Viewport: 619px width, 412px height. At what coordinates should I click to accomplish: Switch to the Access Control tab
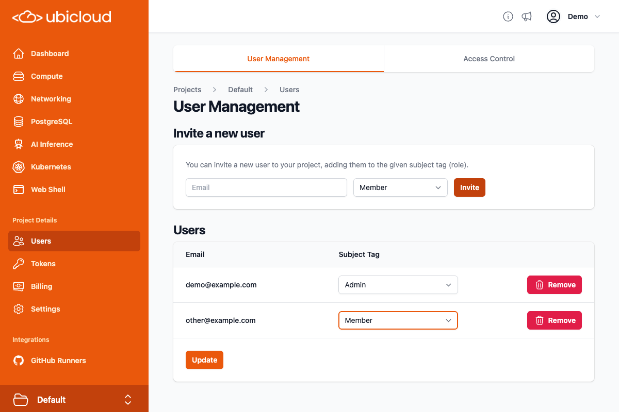coord(488,59)
